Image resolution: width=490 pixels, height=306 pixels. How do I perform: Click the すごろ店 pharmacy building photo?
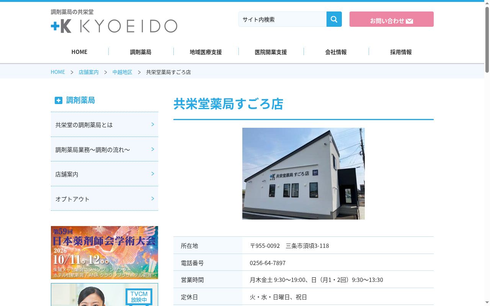pos(304,174)
